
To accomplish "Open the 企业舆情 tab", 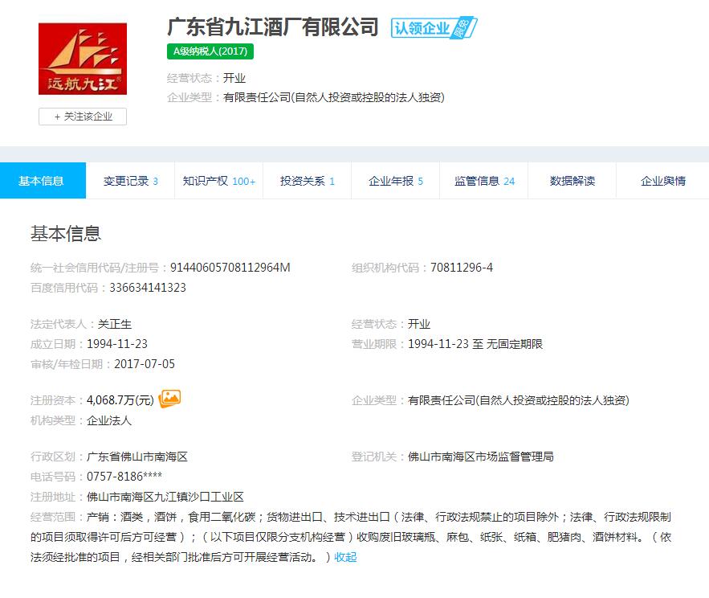I will pos(663,181).
